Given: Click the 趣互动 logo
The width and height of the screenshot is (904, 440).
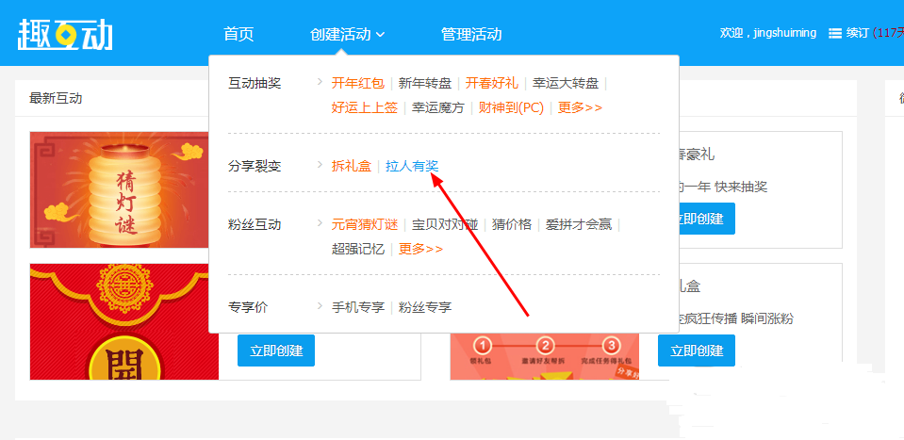Looking at the screenshot, I should tap(64, 34).
